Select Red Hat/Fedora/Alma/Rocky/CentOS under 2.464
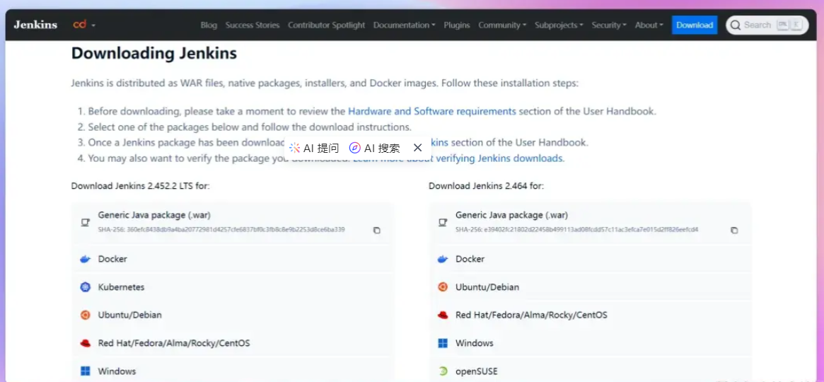 (590, 315)
